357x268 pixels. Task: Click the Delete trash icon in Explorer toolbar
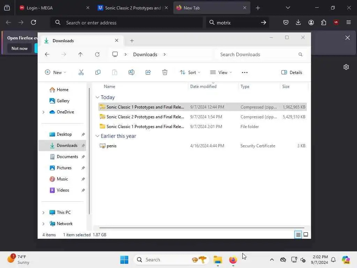165,73
